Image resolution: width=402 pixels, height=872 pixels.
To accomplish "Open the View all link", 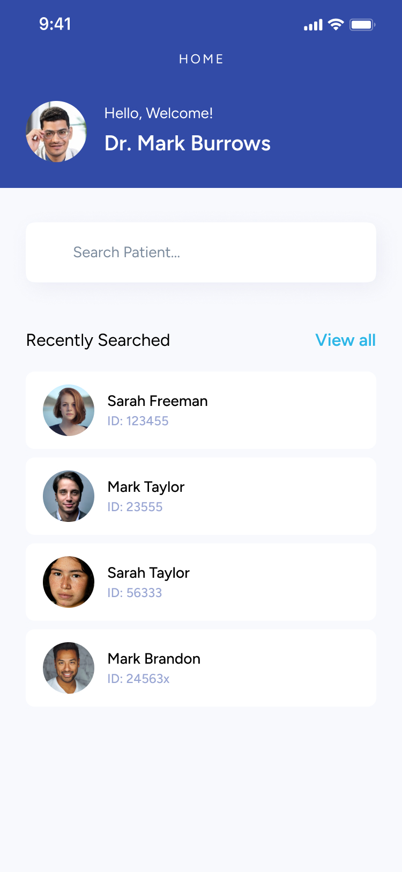I will [x=345, y=340].
